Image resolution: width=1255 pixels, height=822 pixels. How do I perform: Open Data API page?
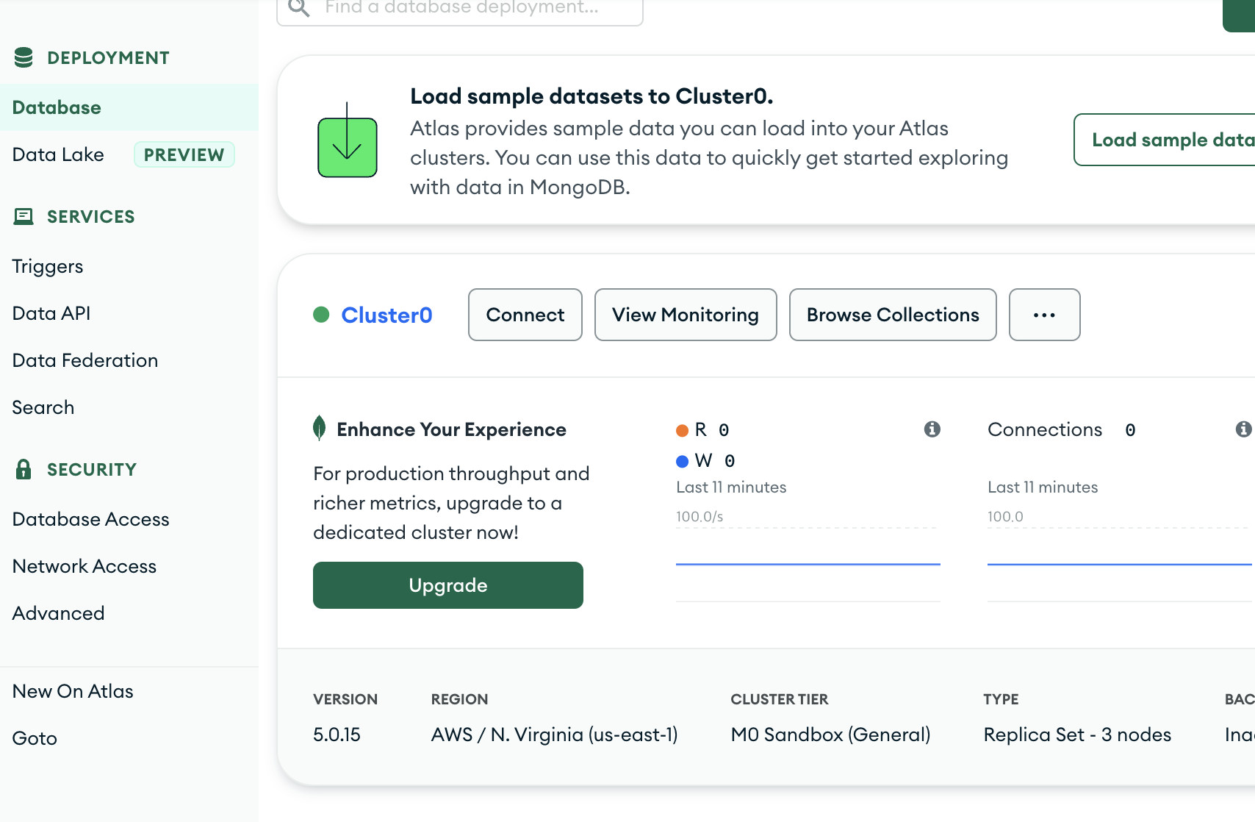pyautogui.click(x=51, y=313)
